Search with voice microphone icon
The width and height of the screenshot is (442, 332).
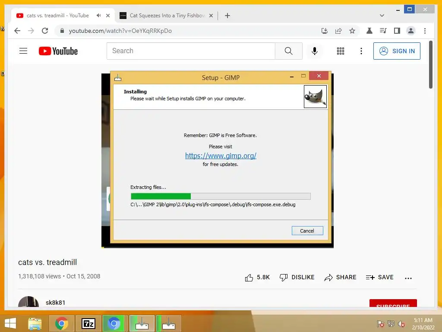tap(315, 51)
